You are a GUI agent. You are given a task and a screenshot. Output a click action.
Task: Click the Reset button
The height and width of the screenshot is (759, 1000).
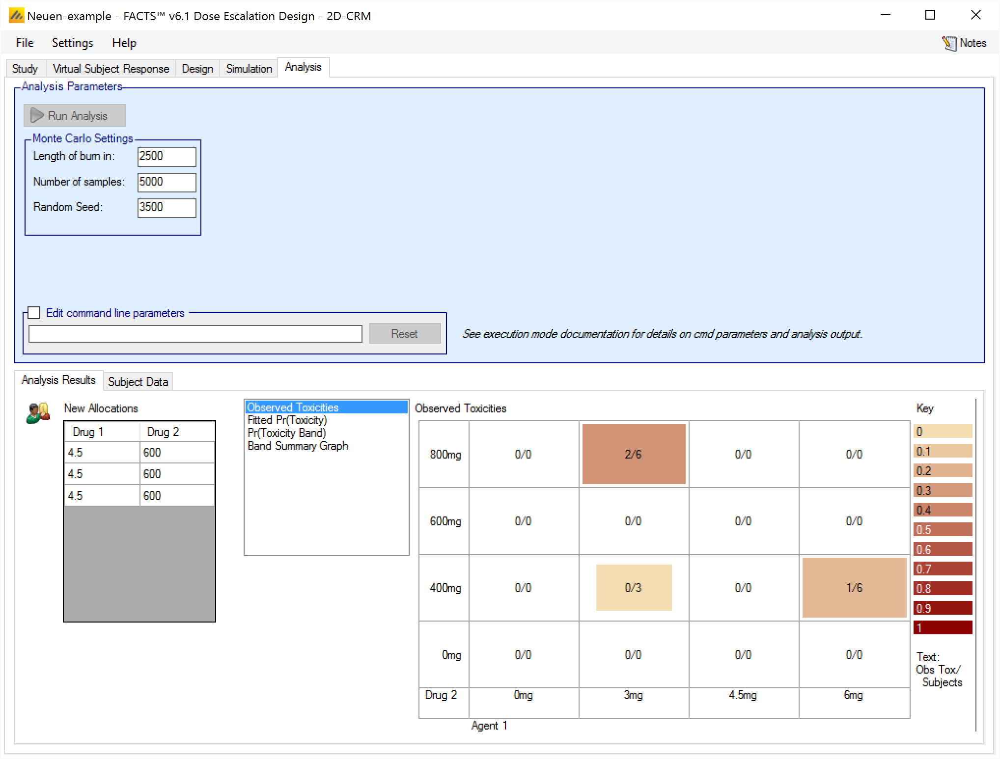coord(404,334)
